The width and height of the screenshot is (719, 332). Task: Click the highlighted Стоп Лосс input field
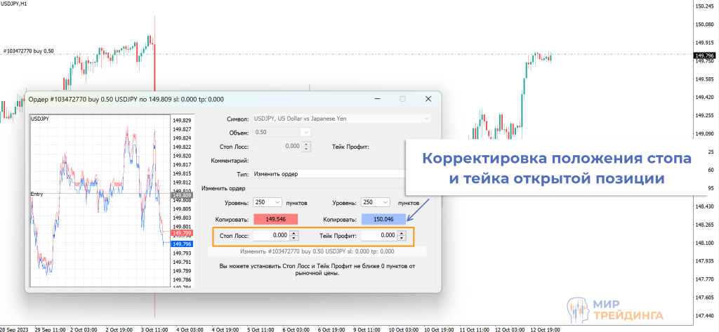coord(271,236)
